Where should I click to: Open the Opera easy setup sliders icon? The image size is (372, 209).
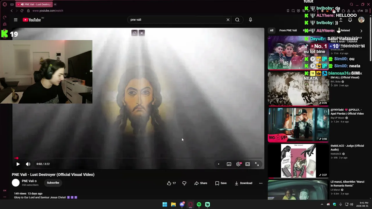[x=366, y=11]
